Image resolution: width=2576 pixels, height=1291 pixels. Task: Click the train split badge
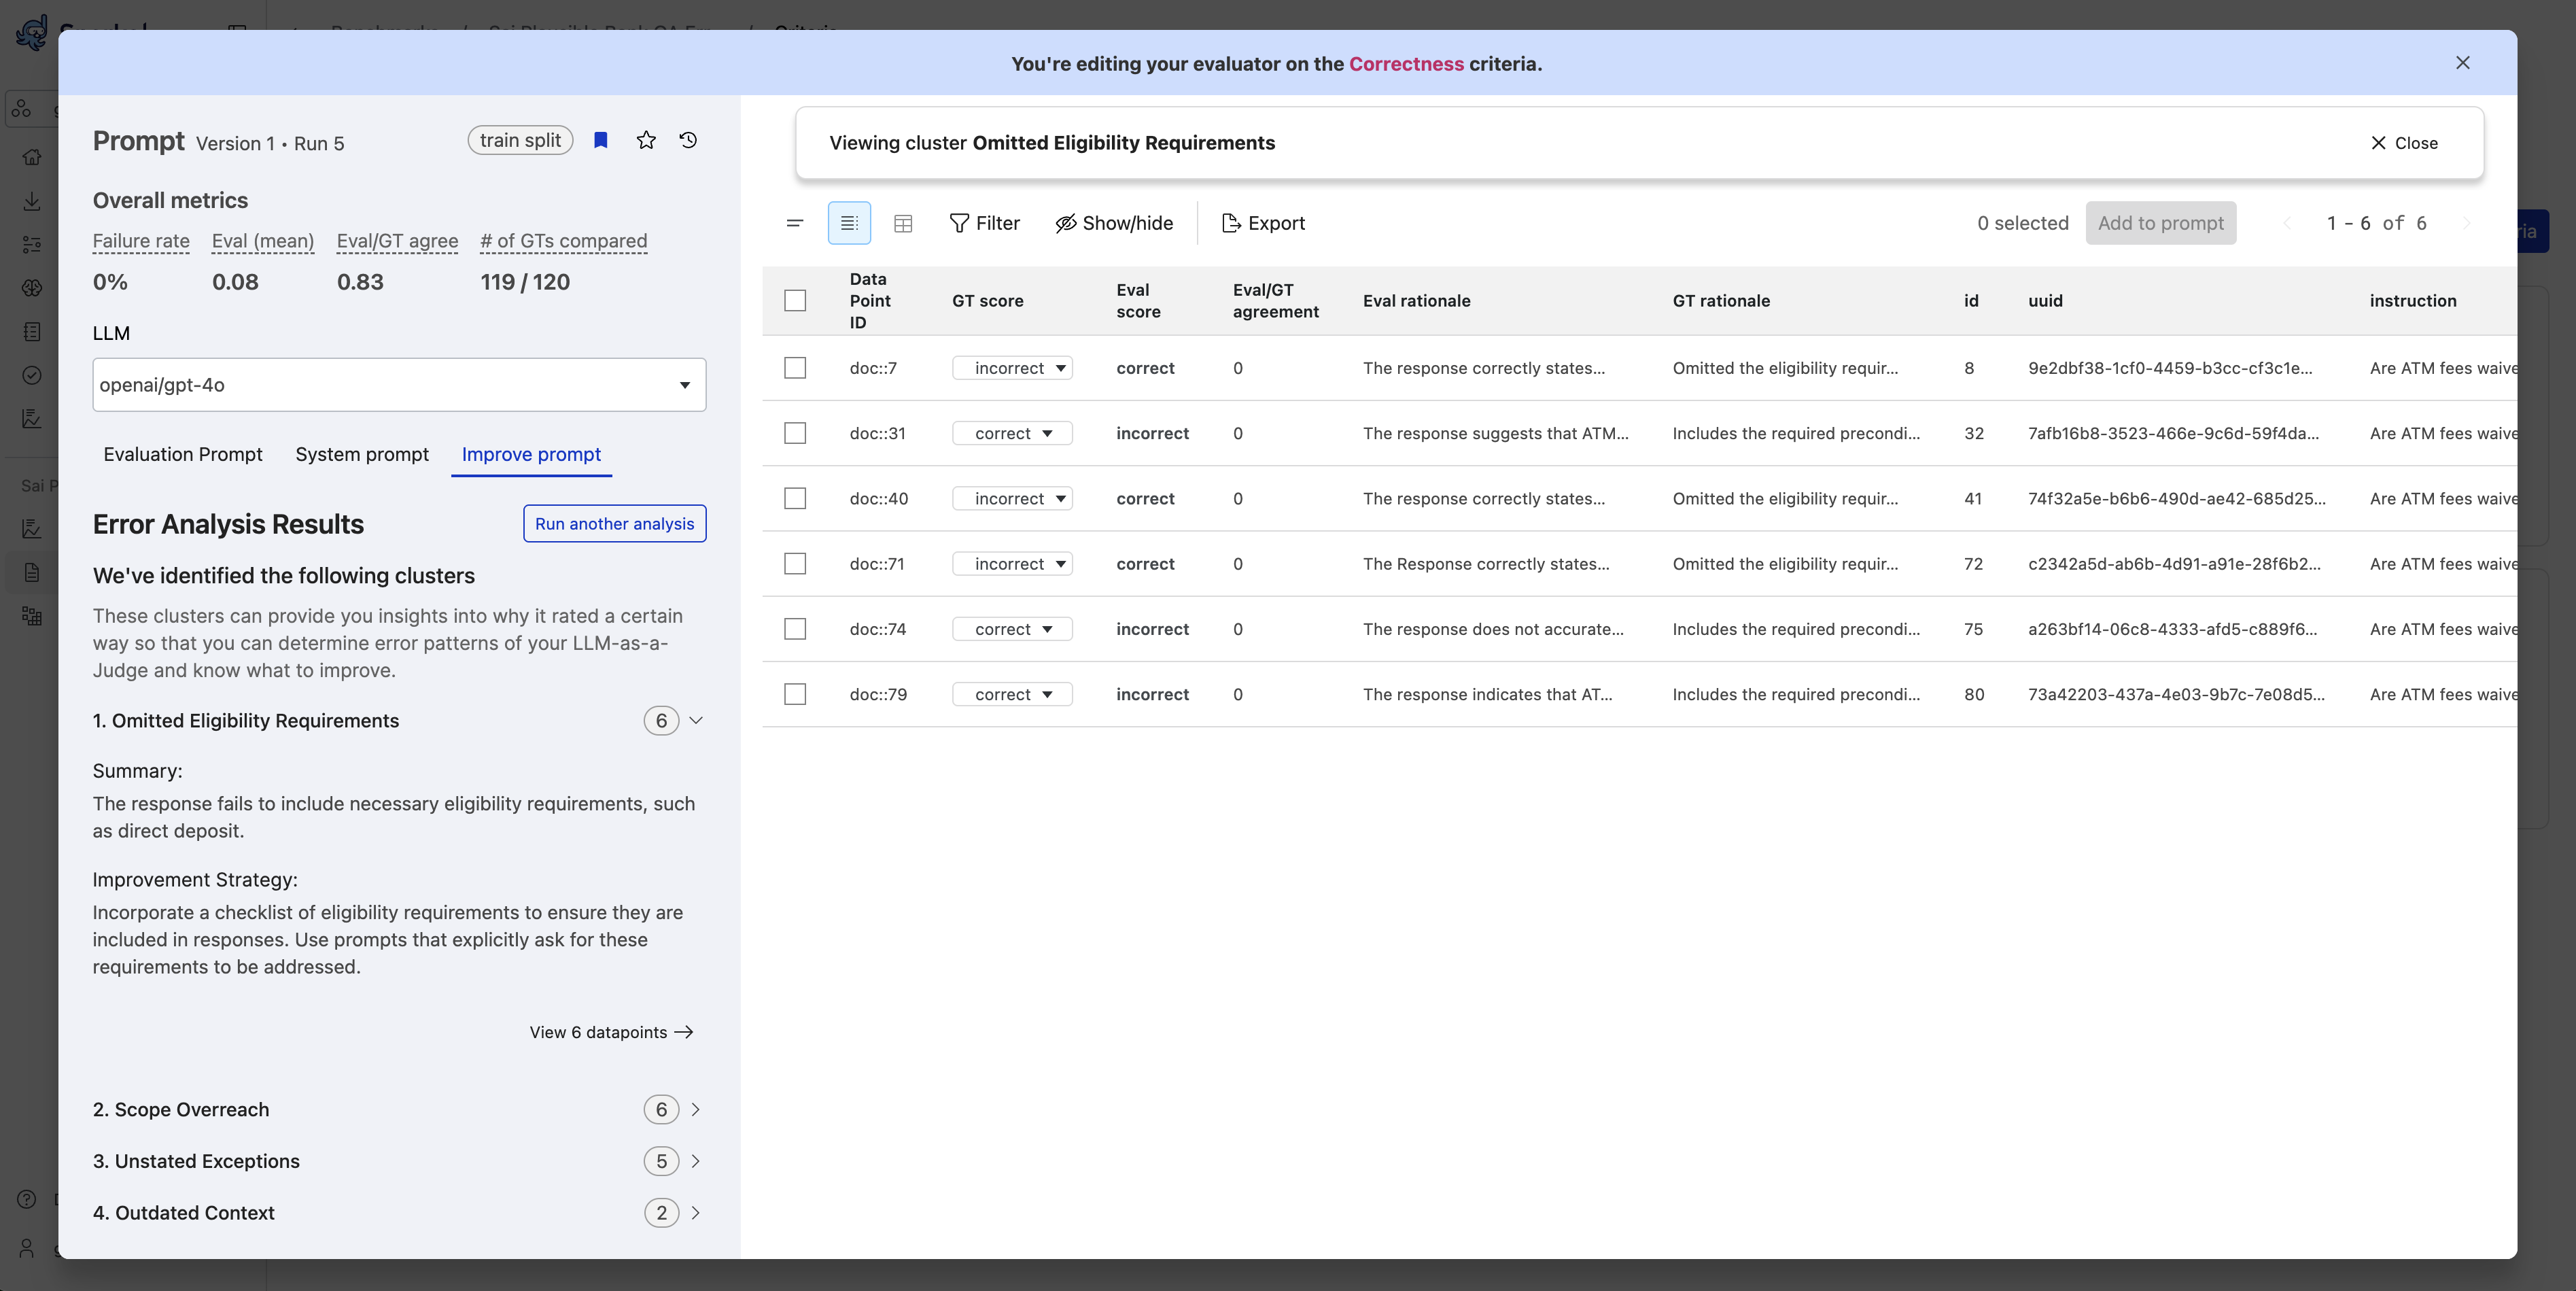pos(520,140)
